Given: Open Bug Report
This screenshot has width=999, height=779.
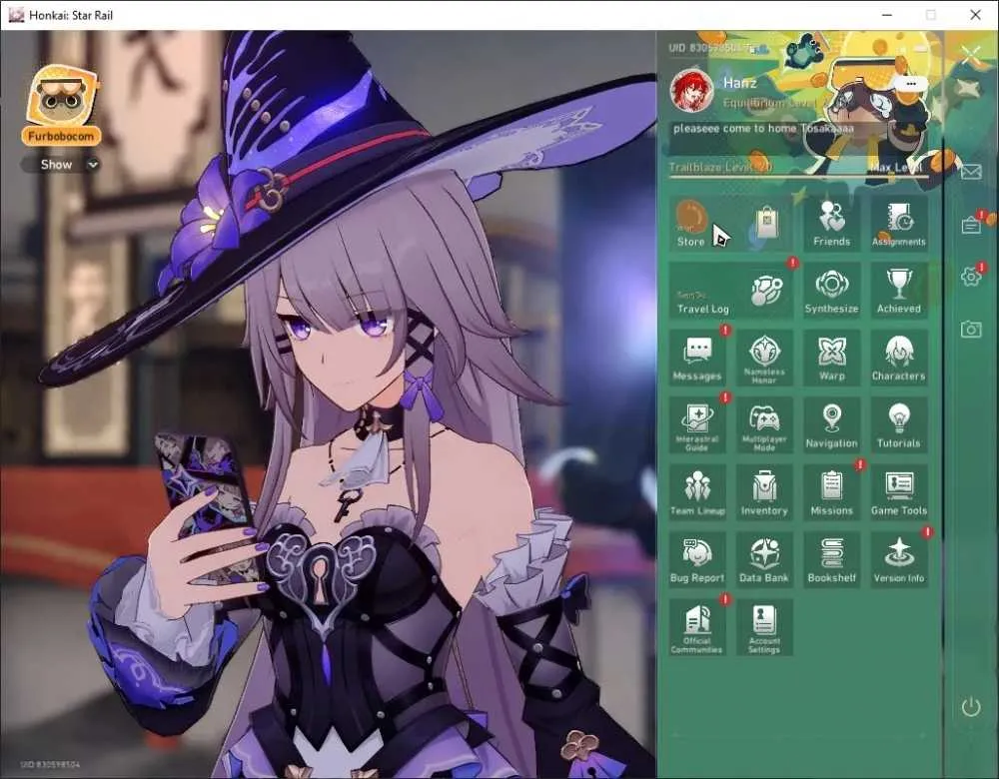Looking at the screenshot, I should (x=697, y=560).
